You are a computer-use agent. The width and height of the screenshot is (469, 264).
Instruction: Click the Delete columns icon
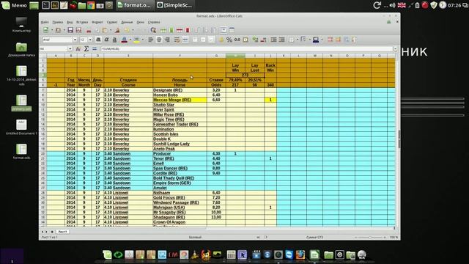click(188, 30)
